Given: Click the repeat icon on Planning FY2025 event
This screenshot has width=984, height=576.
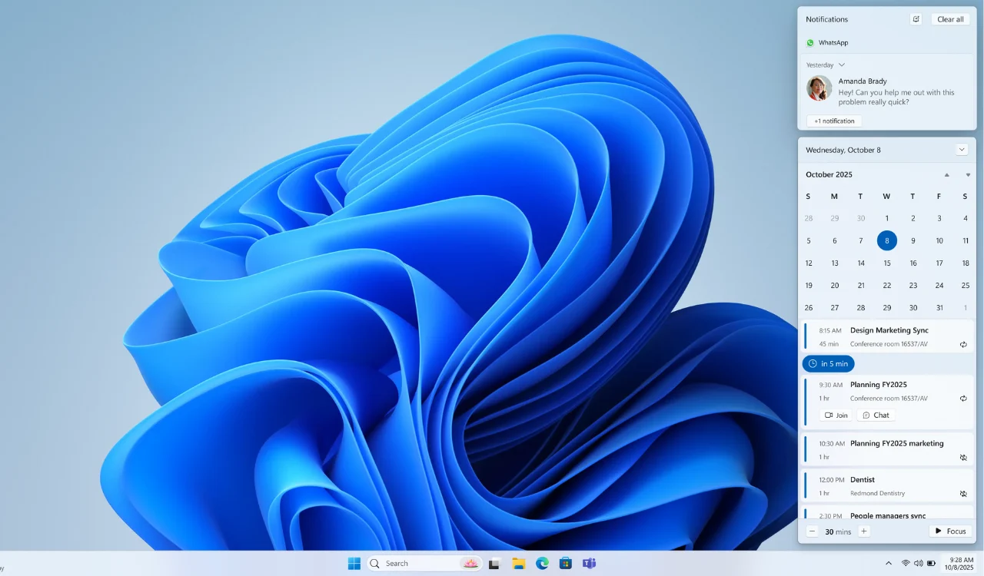Looking at the screenshot, I should pos(963,398).
